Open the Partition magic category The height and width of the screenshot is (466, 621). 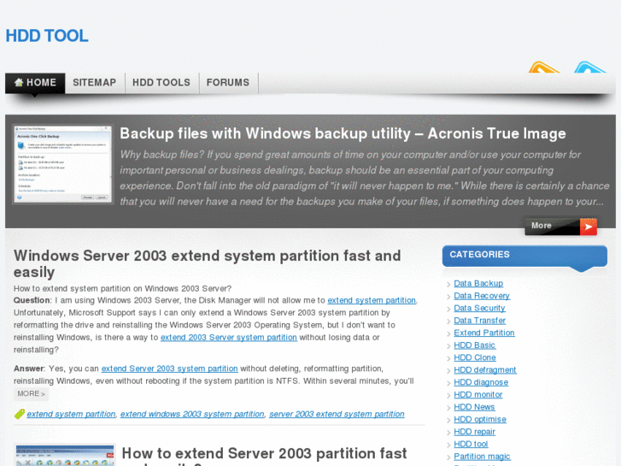(x=482, y=457)
